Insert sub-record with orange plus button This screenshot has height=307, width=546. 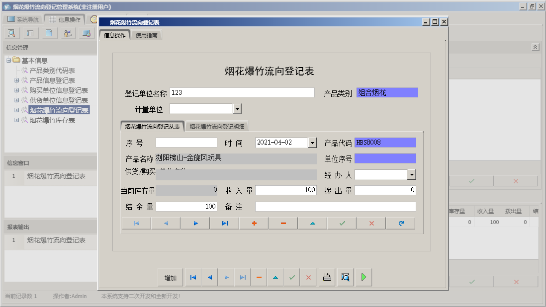tap(254, 223)
